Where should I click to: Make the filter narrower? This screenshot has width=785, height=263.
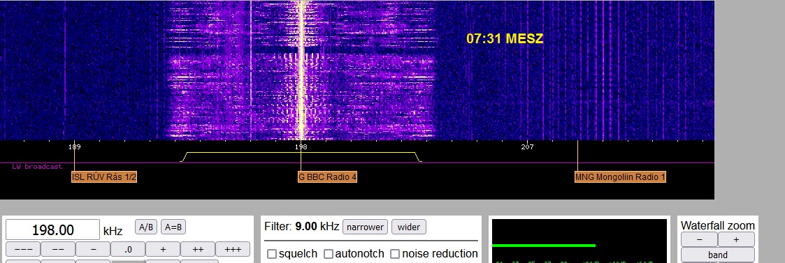coord(366,227)
